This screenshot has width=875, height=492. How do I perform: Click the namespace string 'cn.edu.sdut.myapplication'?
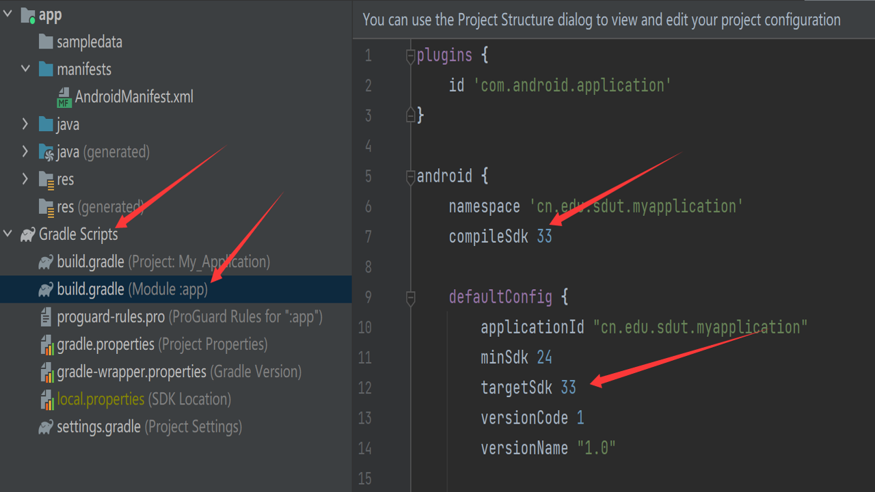pos(636,206)
